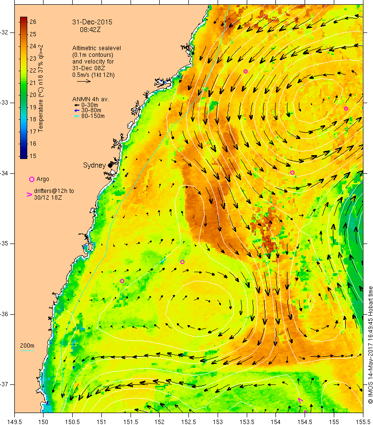Viewport: 373px width, 425px height.
Task: Click the longitude axis label 149.5
Action: coord(14,422)
